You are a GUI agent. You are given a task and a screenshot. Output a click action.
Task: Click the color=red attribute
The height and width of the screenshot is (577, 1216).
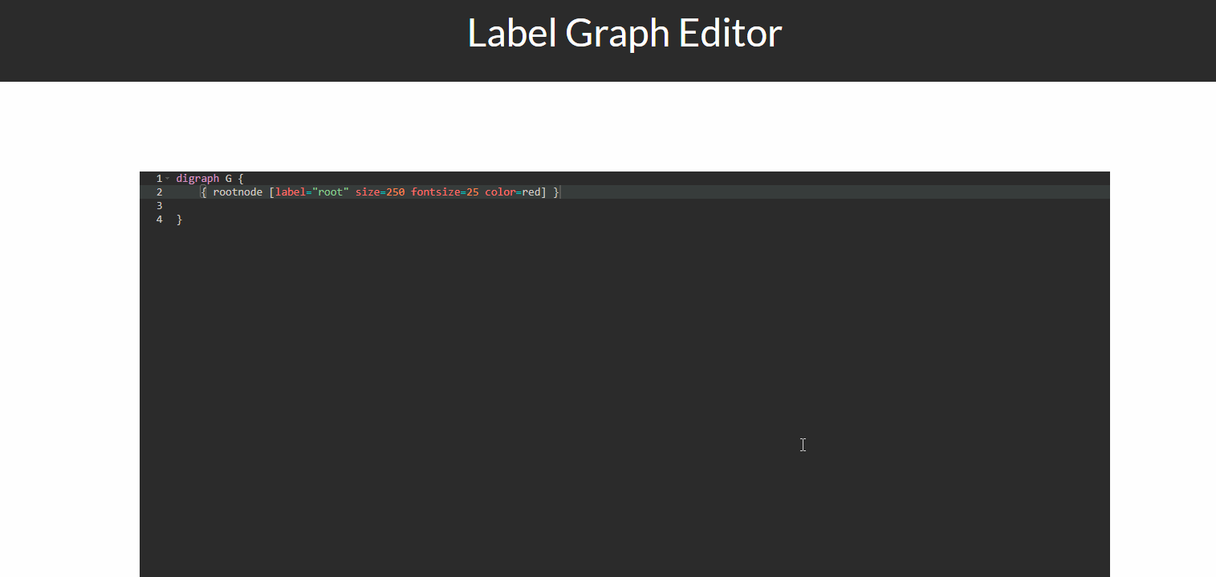point(511,192)
